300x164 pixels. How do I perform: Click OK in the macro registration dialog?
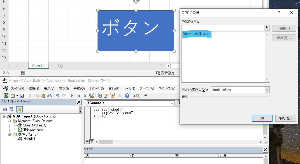pyautogui.click(x=262, y=118)
